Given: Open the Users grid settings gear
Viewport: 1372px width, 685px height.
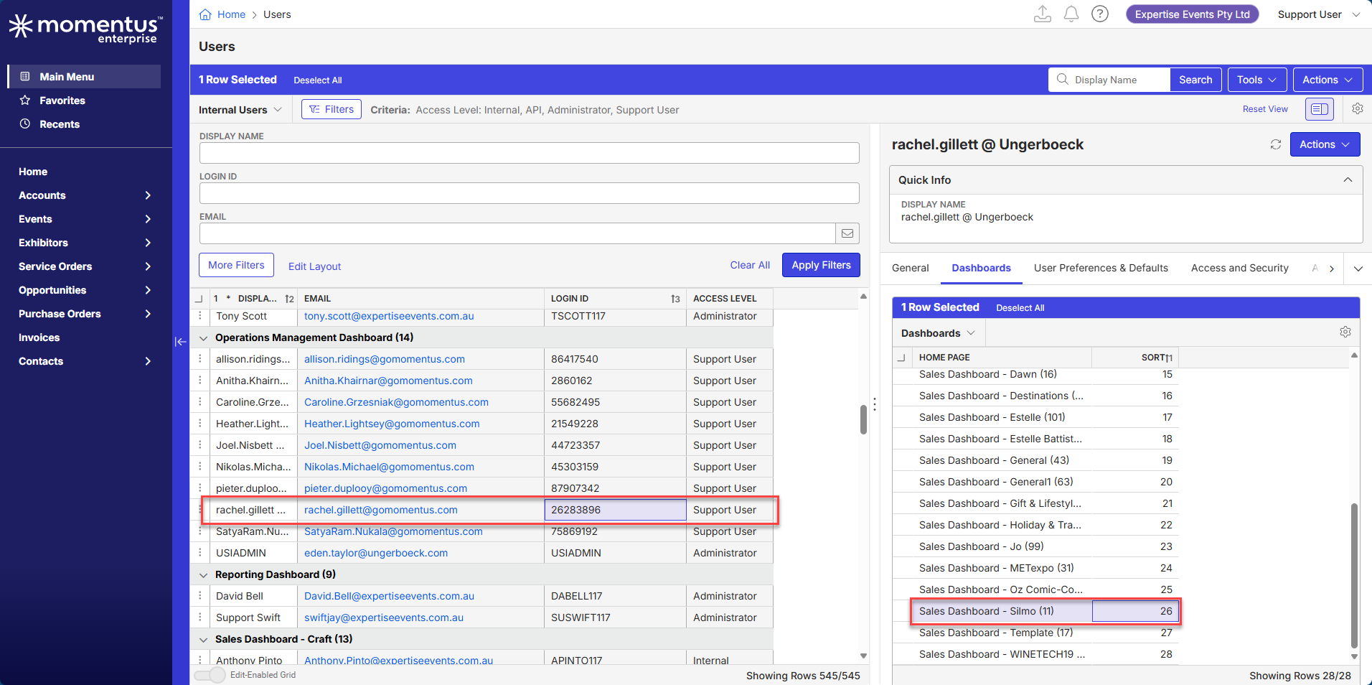Looking at the screenshot, I should (1358, 109).
